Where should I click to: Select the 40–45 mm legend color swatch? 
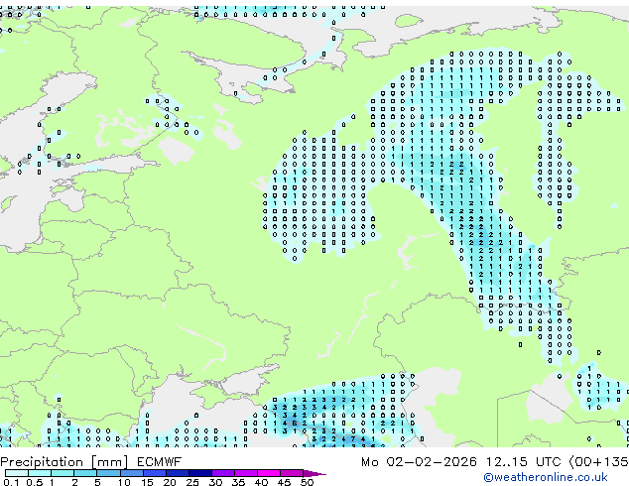click(x=269, y=473)
